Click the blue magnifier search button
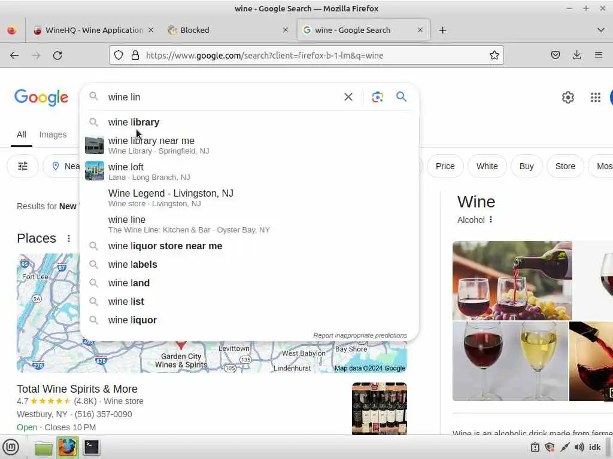 (x=401, y=96)
